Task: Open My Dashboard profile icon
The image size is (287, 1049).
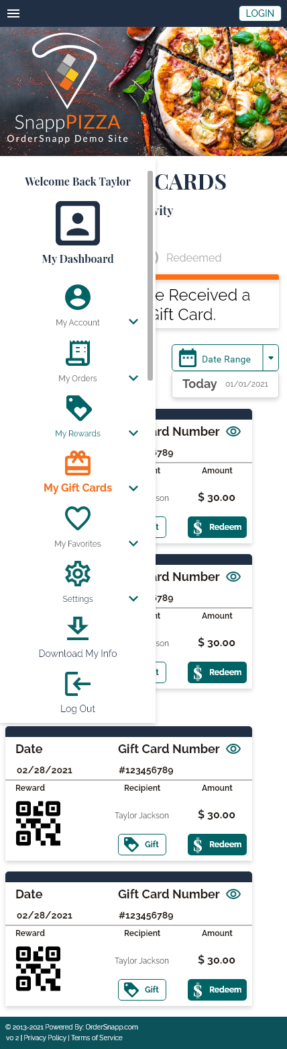Action: point(78,223)
